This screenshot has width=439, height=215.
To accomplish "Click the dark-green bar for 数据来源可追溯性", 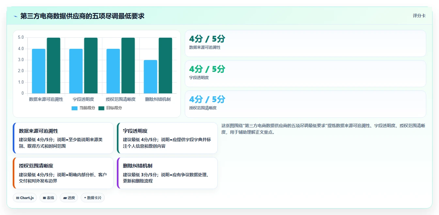I will click(x=54, y=66).
